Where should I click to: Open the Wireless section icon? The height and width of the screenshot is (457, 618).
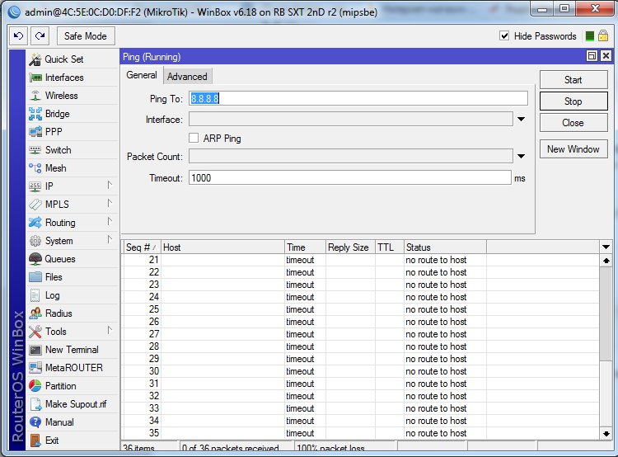point(35,96)
